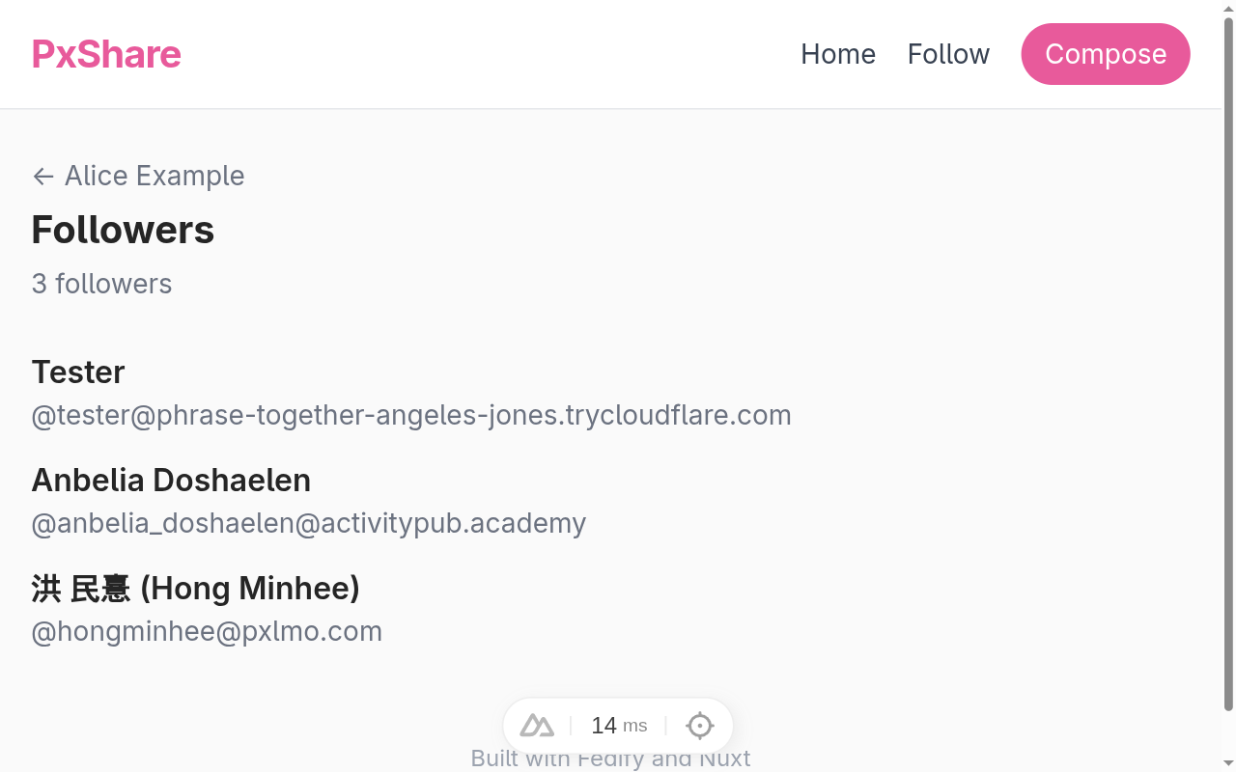Click the back arrow beside Alice Example
Image resolution: width=1236 pixels, height=772 pixels.
click(42, 176)
